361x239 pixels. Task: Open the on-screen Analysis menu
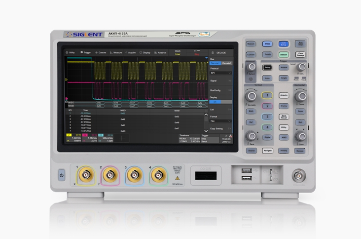click(160, 53)
